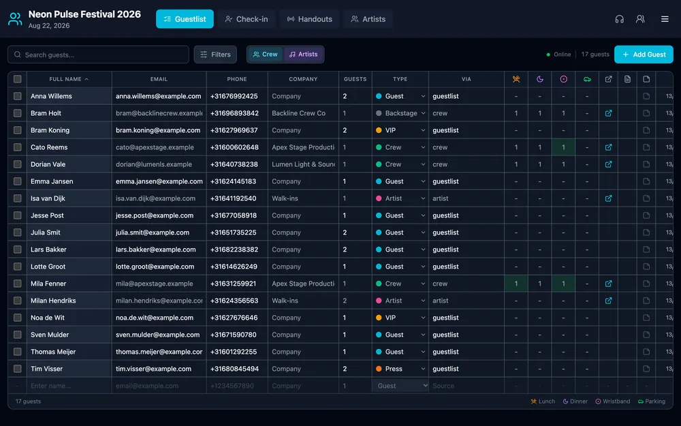Viewport: 681px width, 426px height.
Task: Open Bram Holt's external link icon
Action: click(608, 113)
